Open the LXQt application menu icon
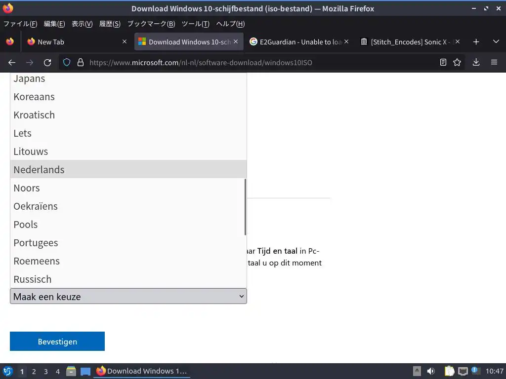Screen dimensions: 506x379 8,371
